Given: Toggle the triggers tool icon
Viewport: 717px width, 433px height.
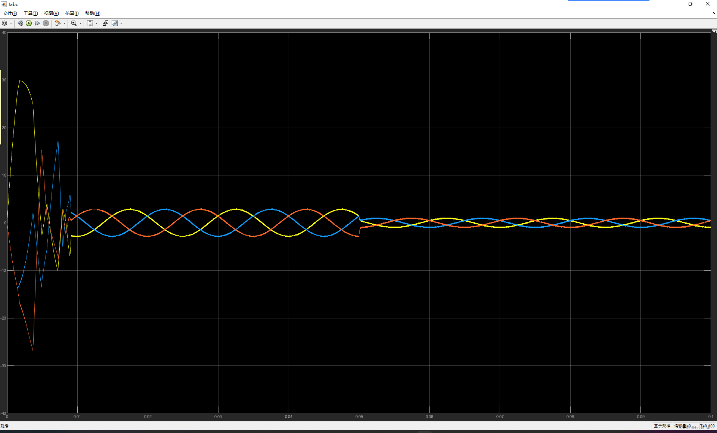Looking at the screenshot, I should click(x=105, y=23).
